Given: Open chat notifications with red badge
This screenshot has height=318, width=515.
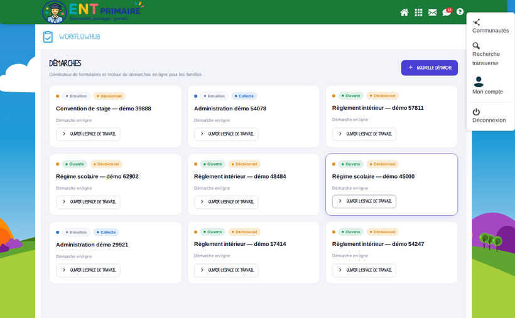Looking at the screenshot, I should pos(447,12).
